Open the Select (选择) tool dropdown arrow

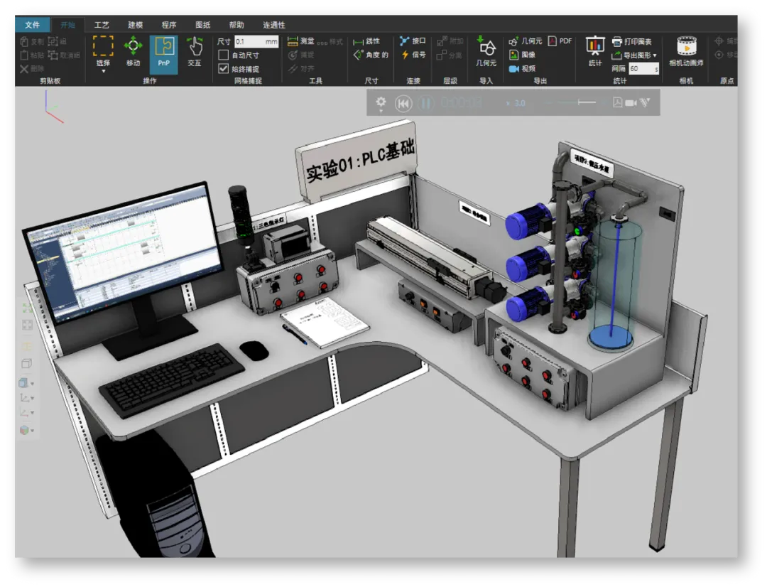(x=103, y=71)
